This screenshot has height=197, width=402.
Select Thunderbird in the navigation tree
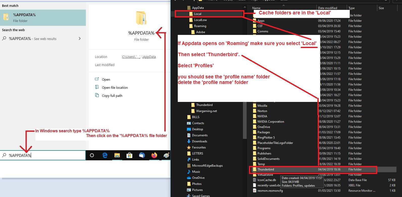[x=204, y=105]
